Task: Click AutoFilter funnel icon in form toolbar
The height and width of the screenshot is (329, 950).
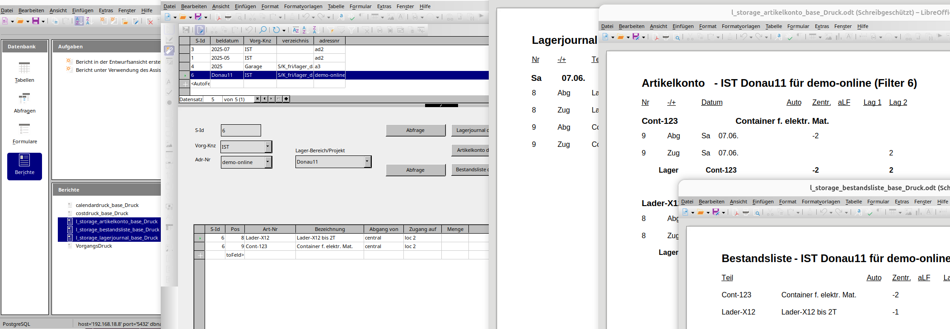Action: point(331,30)
